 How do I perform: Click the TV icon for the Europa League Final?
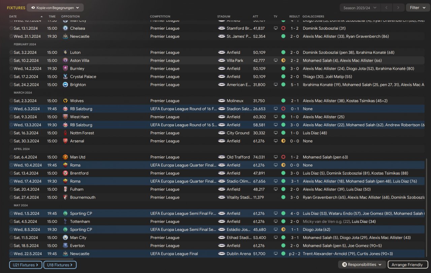pos(276,254)
